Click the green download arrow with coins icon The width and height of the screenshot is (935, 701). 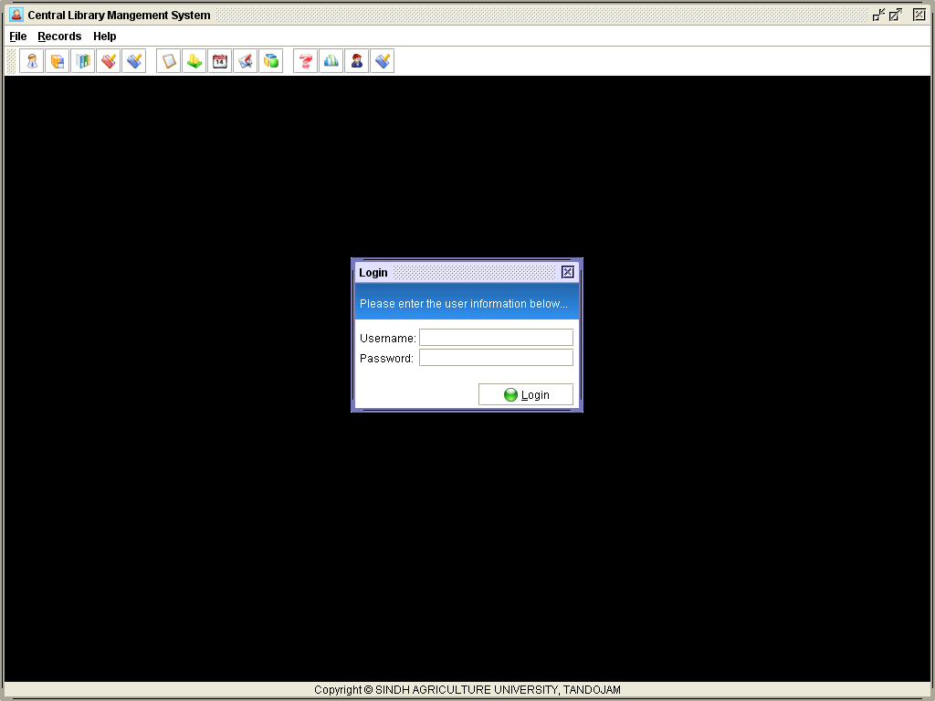(x=194, y=61)
